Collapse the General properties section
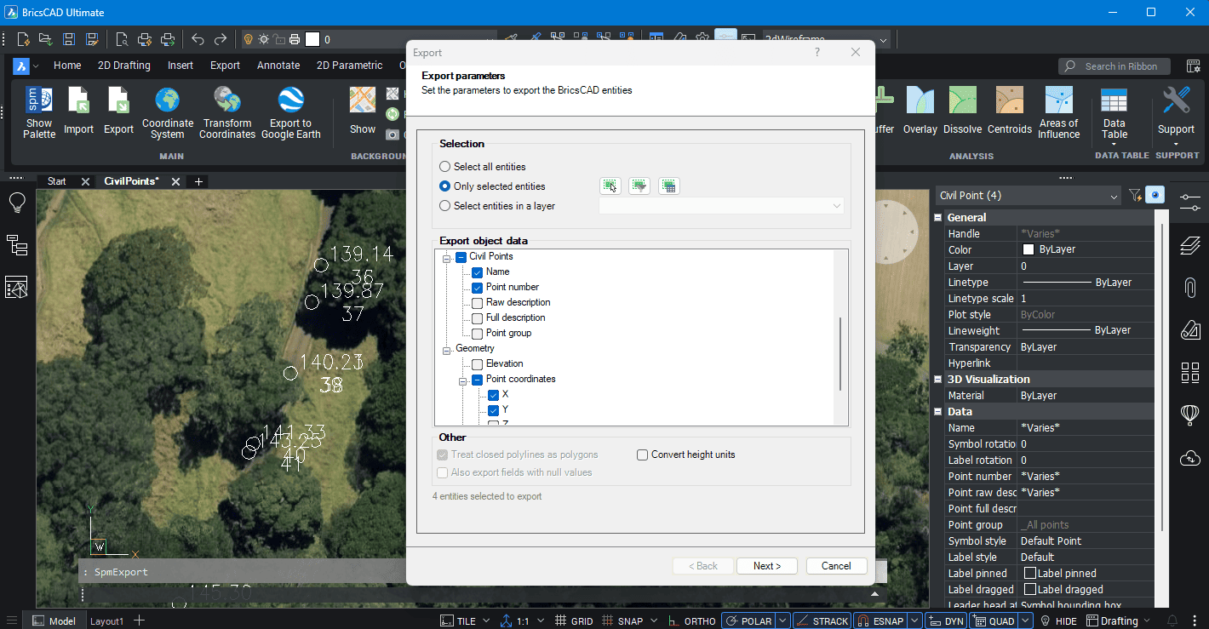Screen dimensions: 1209x629 pyautogui.click(x=939, y=218)
